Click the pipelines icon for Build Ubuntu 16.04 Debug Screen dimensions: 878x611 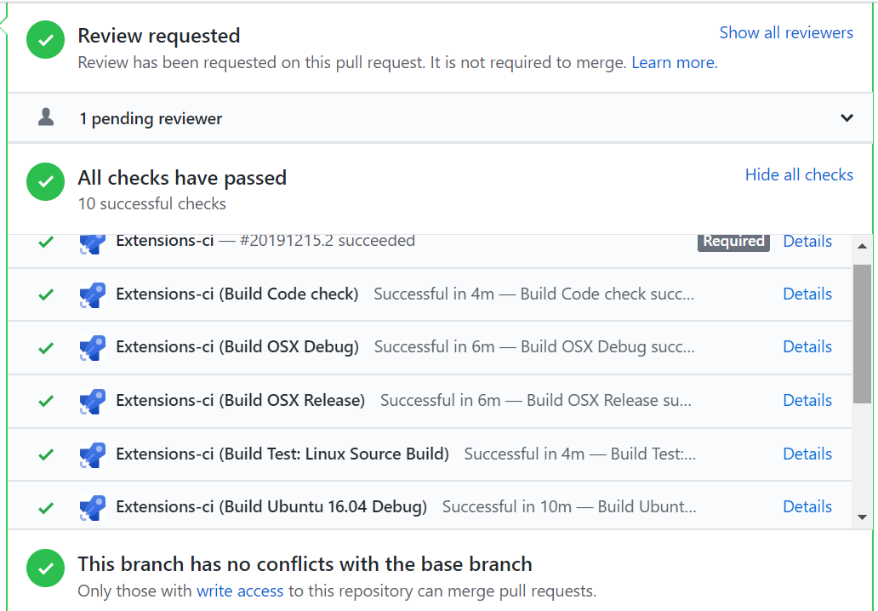coord(93,506)
